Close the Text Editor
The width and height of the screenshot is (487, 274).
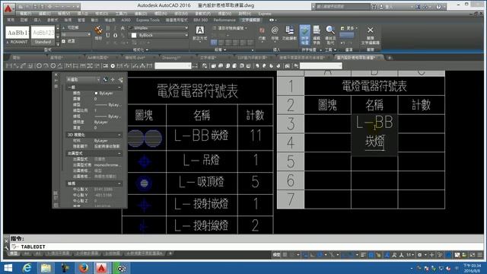370,35
